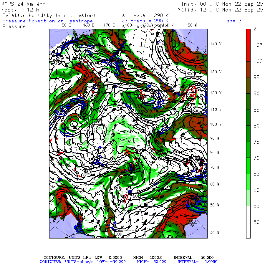Click the blue Pressure Advection on isentrope label

[x=48, y=21]
